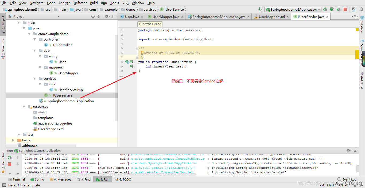Open the 0: Messages tool window
Image resolution: width=365 pixels, height=188 pixels.
click(61, 179)
